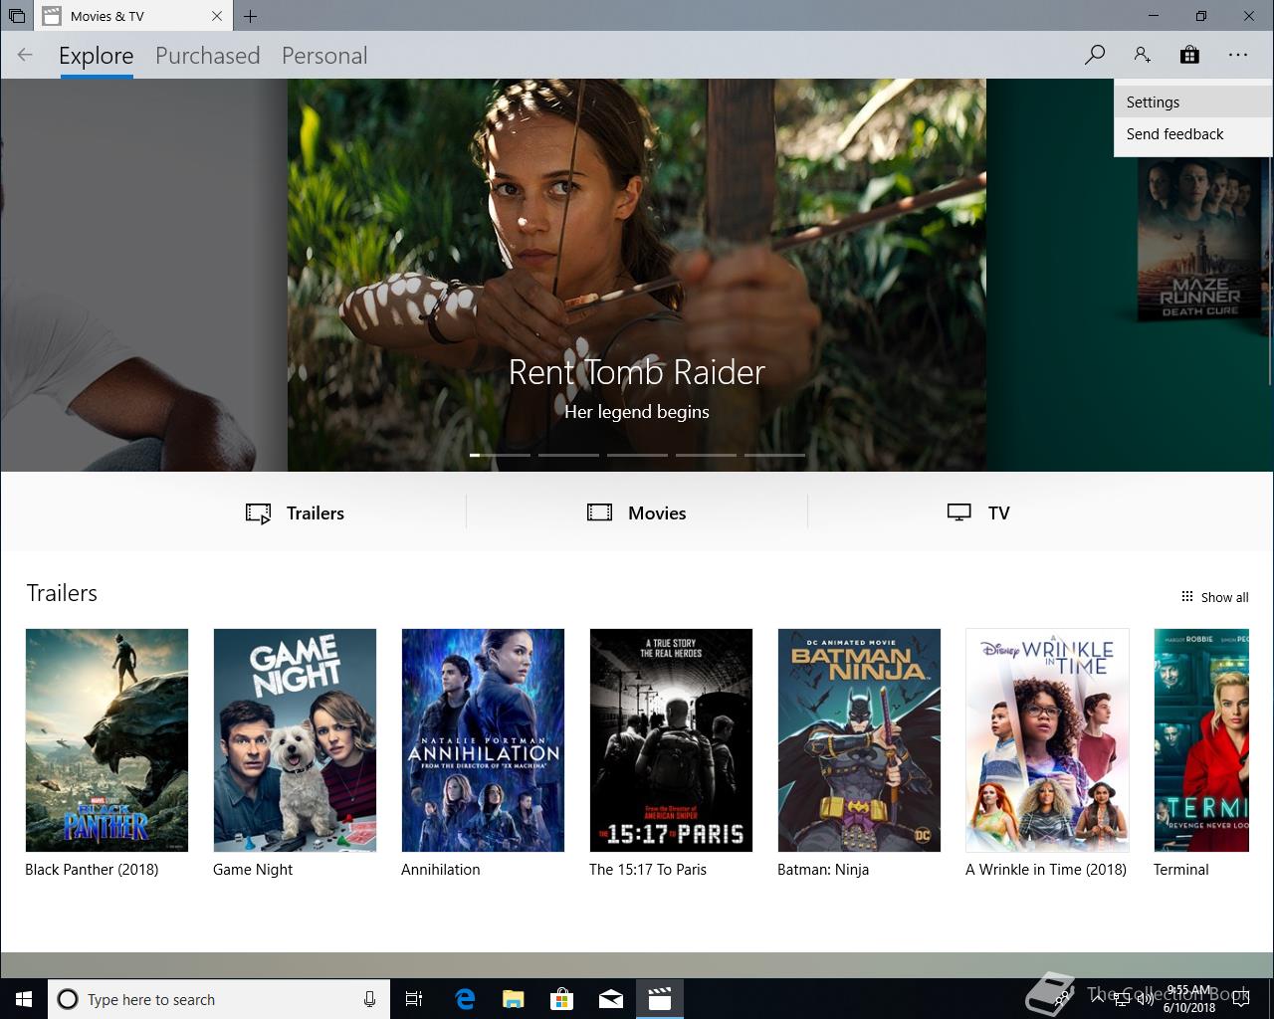
Task: Click 'A Wrinkle in Time (2018)' title
Action: pyautogui.click(x=1046, y=870)
